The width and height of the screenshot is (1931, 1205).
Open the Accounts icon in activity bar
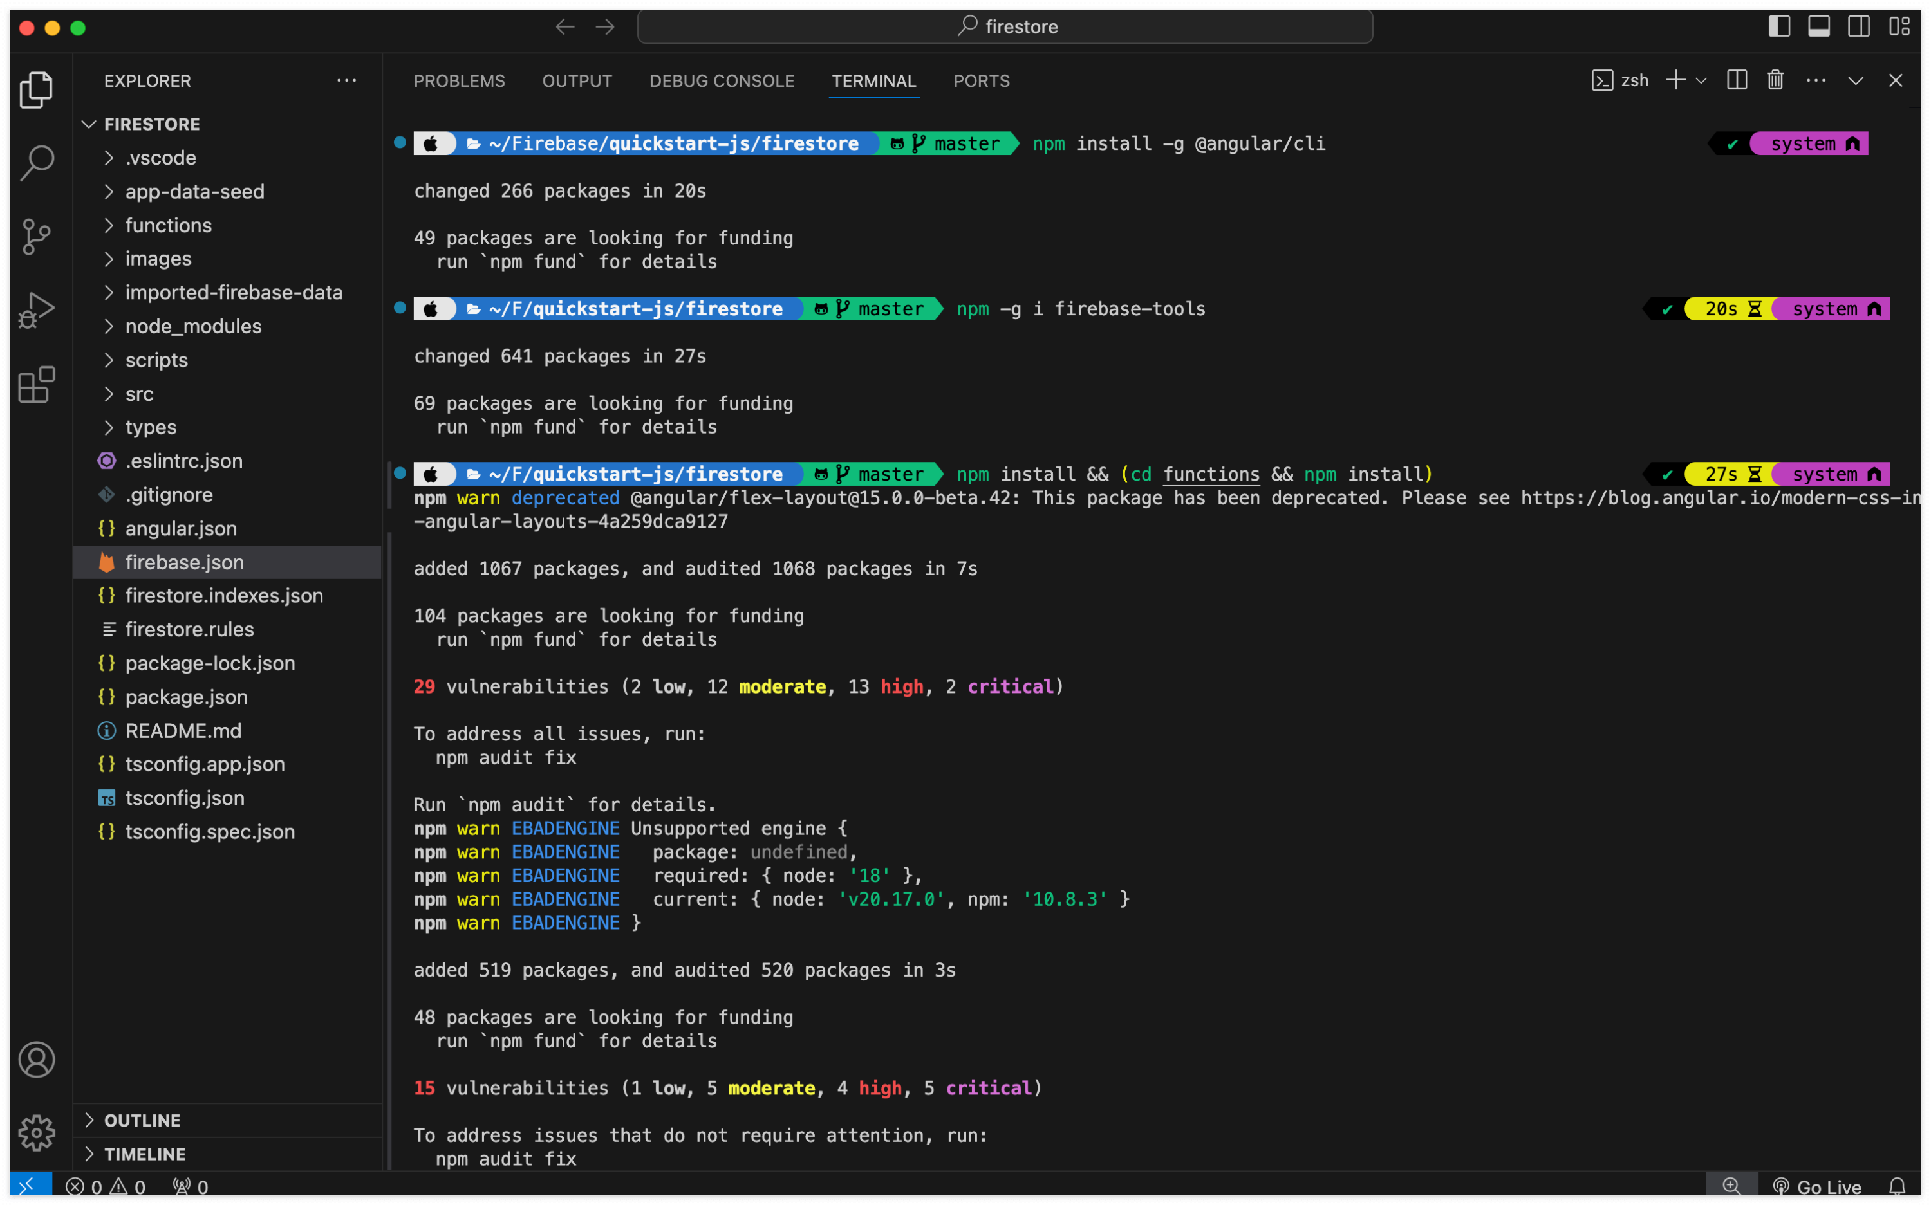point(37,1060)
